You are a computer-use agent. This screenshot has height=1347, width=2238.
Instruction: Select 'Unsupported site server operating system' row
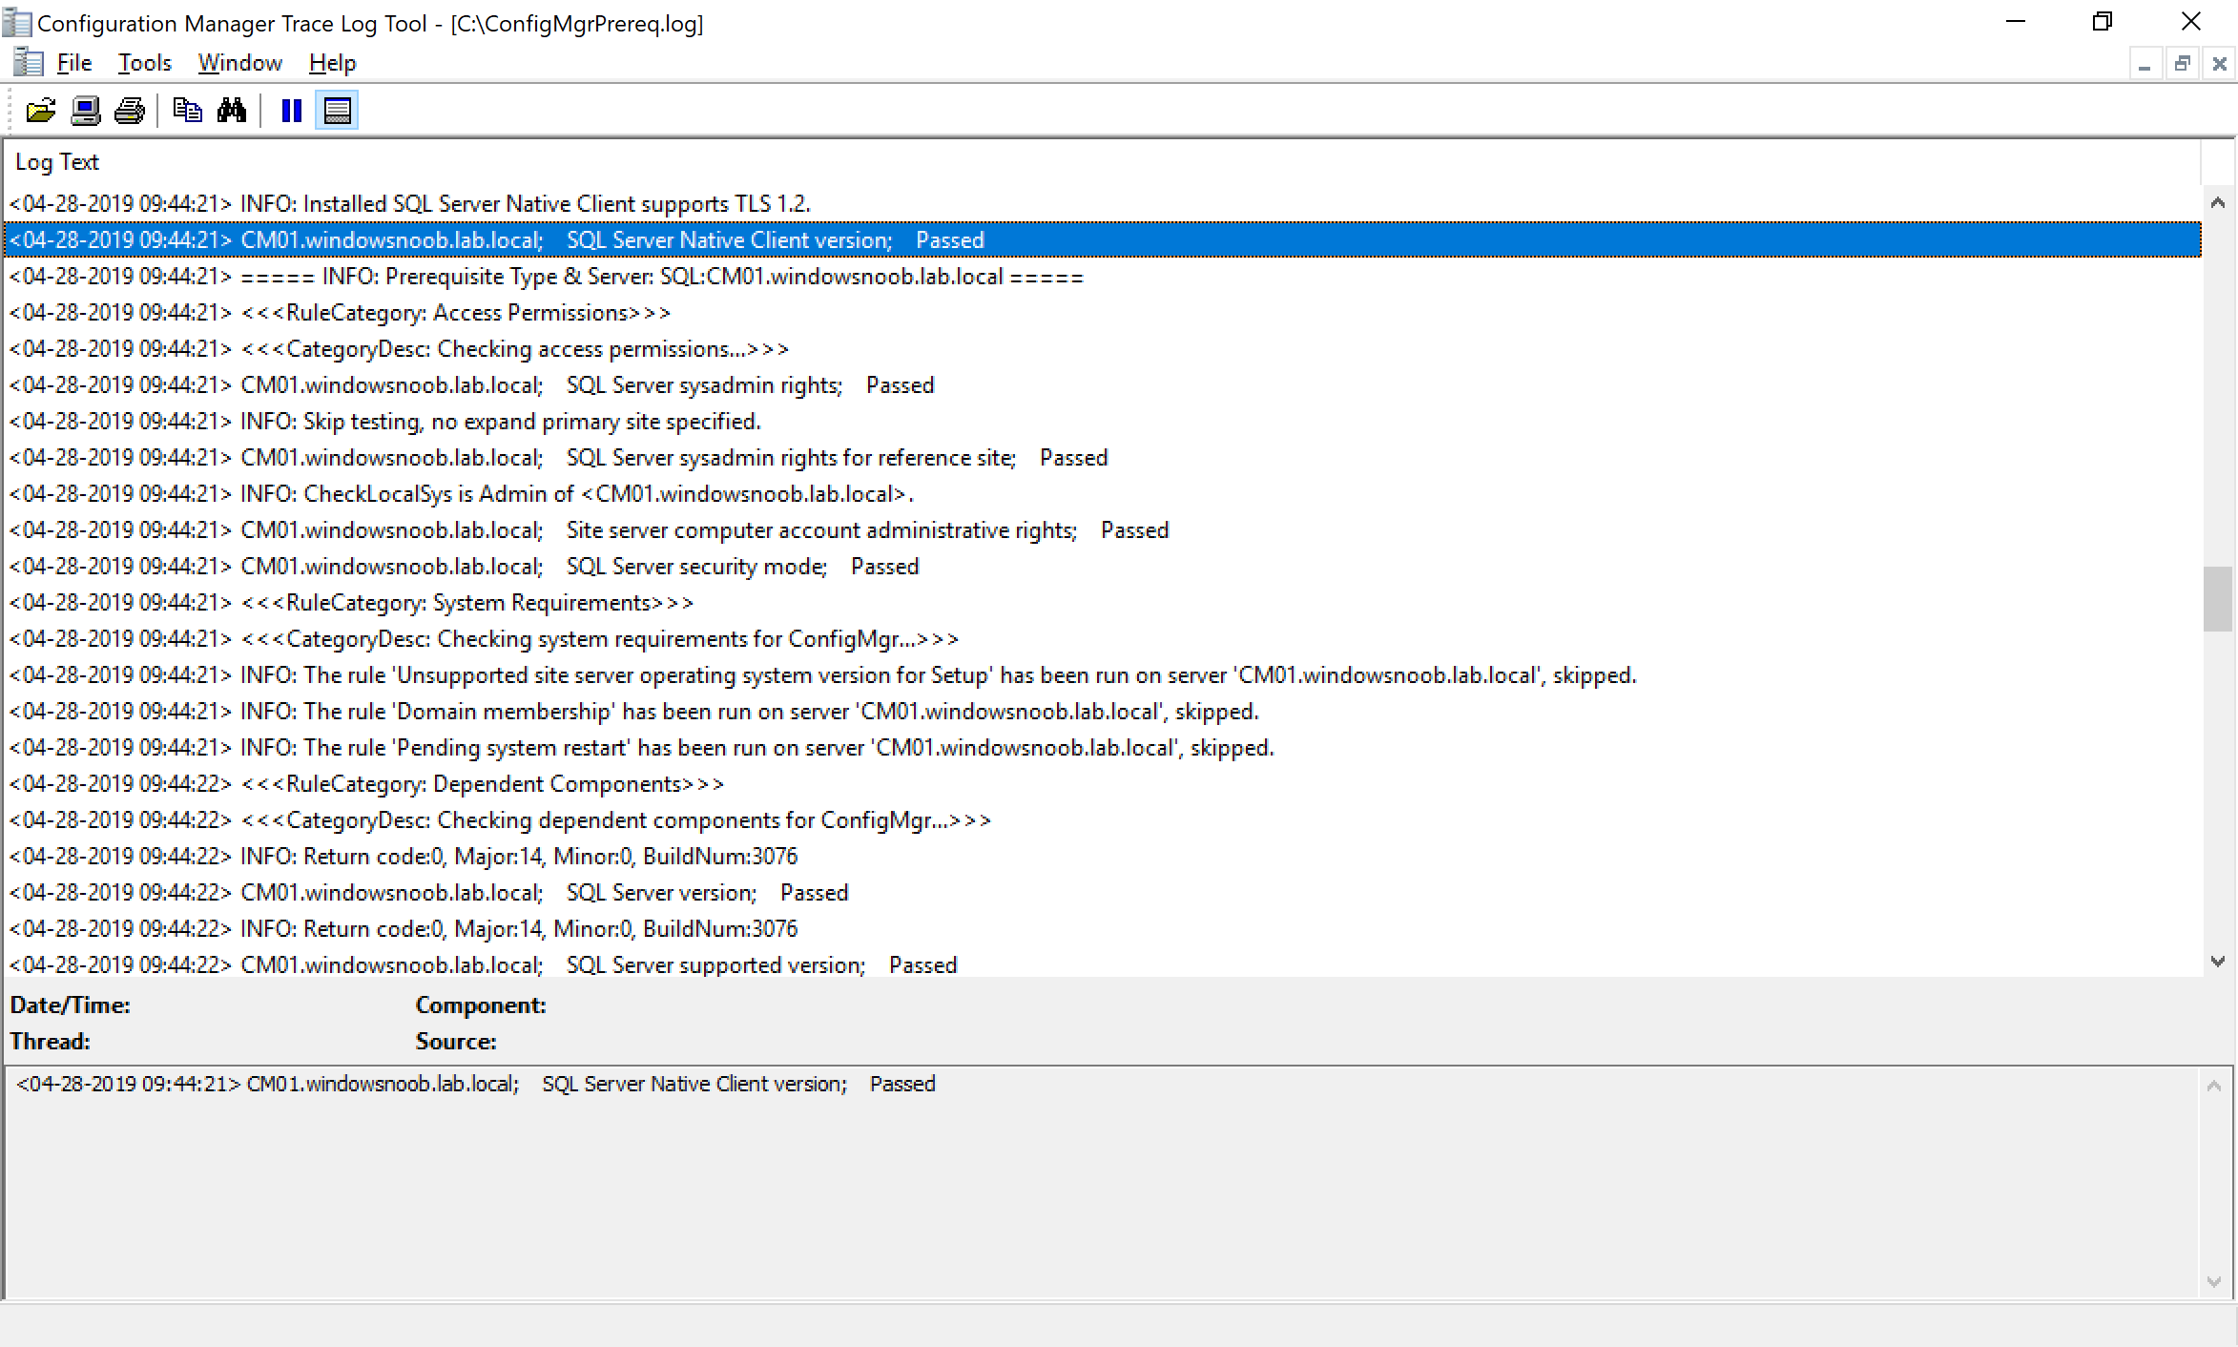coord(1103,675)
